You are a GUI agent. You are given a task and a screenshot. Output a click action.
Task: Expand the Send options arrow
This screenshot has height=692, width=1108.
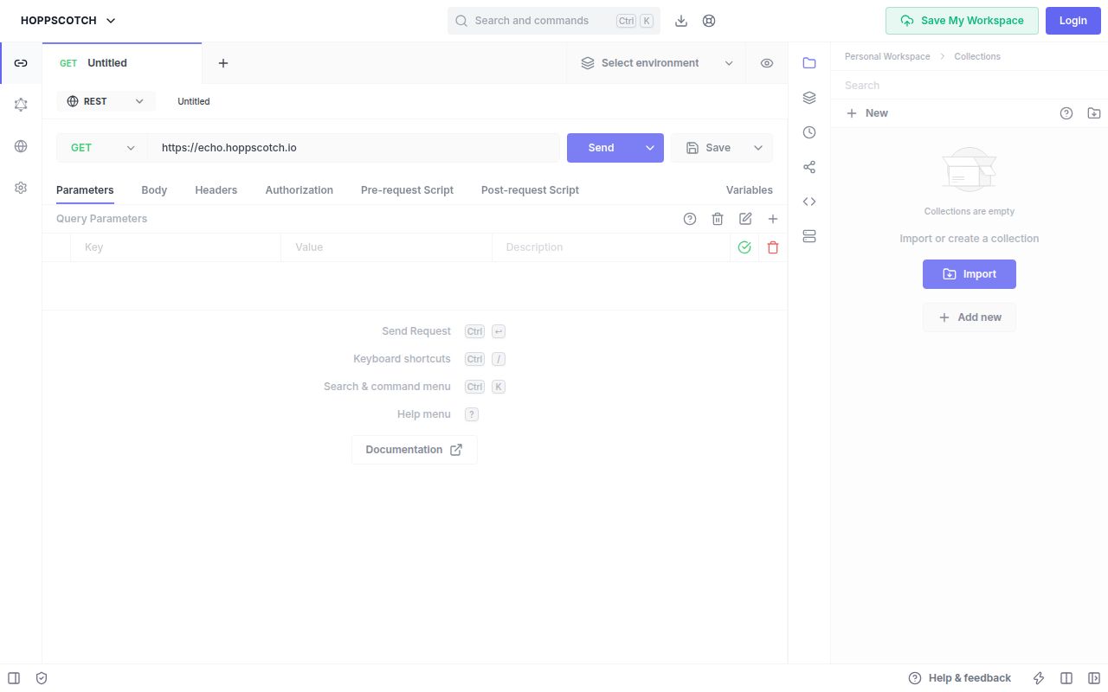point(650,148)
